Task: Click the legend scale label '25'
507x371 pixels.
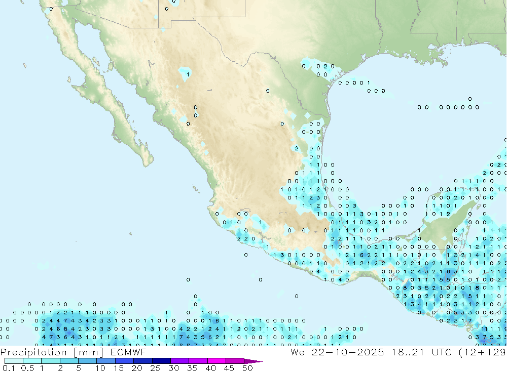Action: click(x=156, y=368)
